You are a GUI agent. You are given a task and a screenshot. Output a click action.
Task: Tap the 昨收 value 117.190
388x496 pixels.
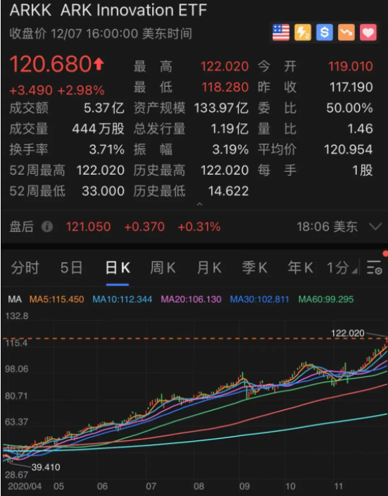pyautogui.click(x=351, y=87)
